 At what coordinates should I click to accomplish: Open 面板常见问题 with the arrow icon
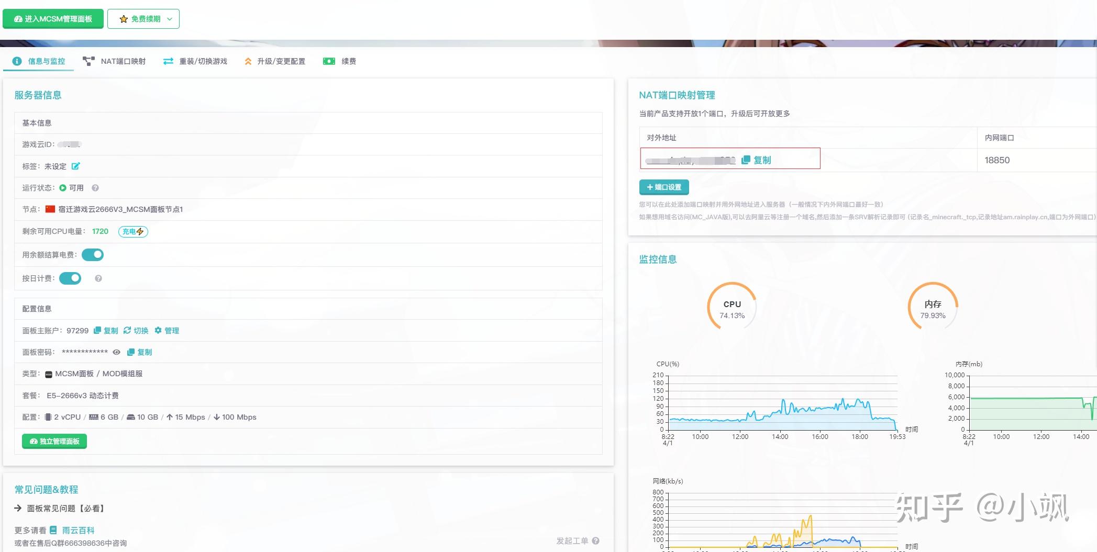tap(16, 508)
